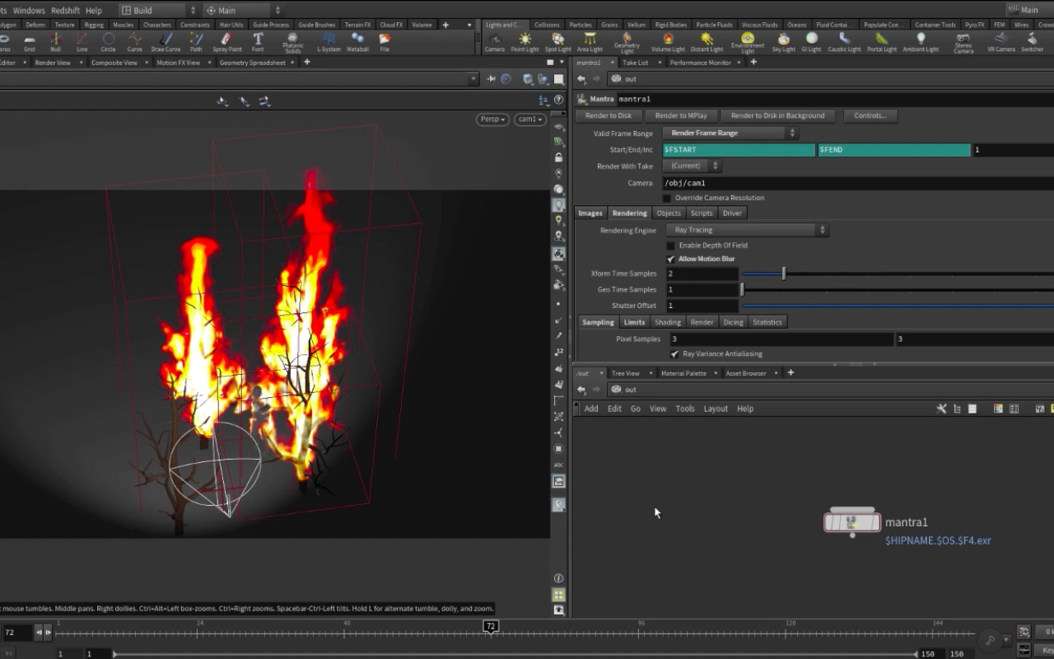Image resolution: width=1054 pixels, height=659 pixels.
Task: Select the L-System shelf tool
Action: click(x=329, y=42)
